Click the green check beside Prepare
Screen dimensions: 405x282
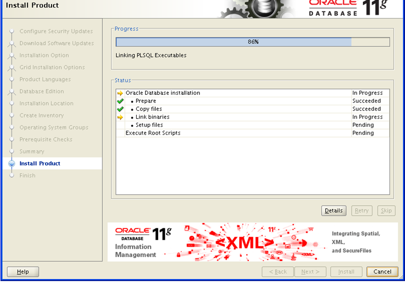click(120, 101)
